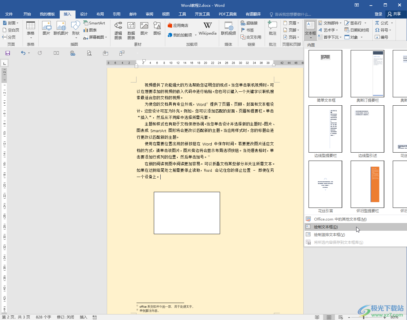Click the 数据图表 data chart icon
This screenshot has width=407, height=320.
(131, 30)
